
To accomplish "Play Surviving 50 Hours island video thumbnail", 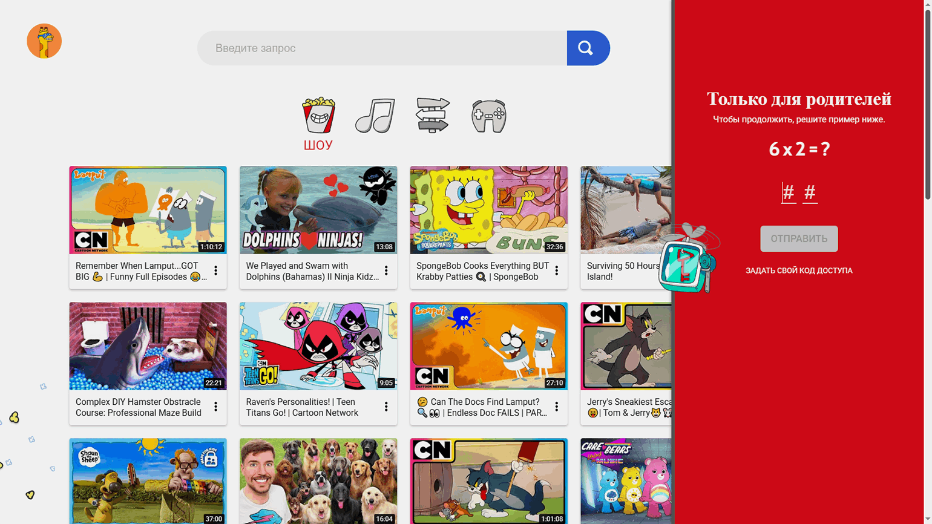I will [626, 210].
